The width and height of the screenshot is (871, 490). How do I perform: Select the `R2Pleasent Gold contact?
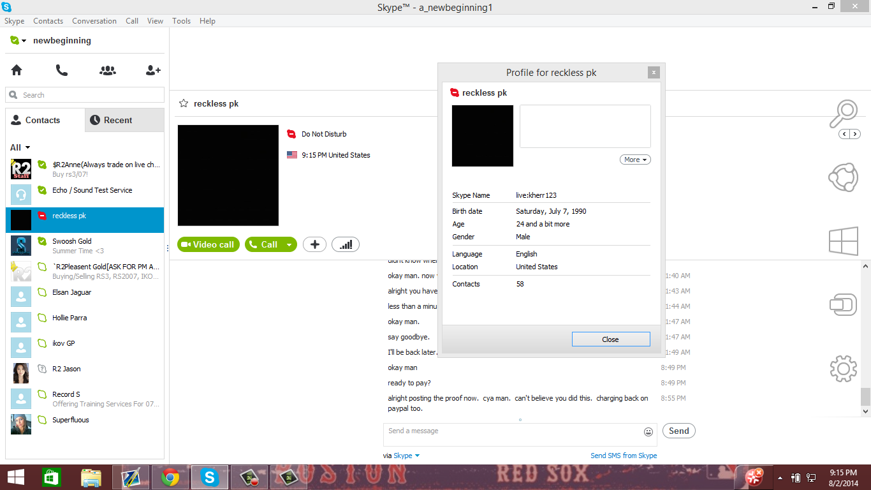[x=85, y=271]
